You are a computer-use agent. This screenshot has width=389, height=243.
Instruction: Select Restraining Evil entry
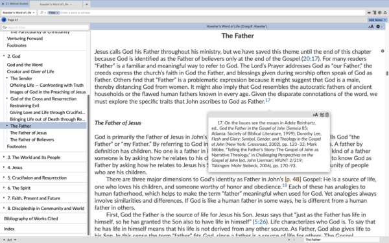pyautogui.click(x=25, y=106)
